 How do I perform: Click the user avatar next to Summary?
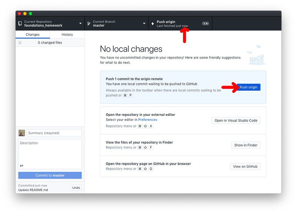pos(21,133)
